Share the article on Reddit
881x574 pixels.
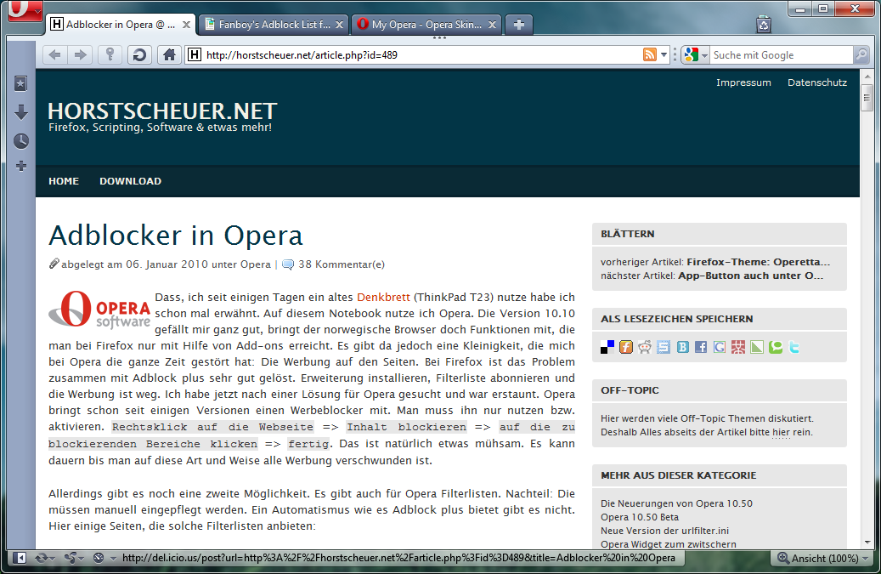click(645, 347)
